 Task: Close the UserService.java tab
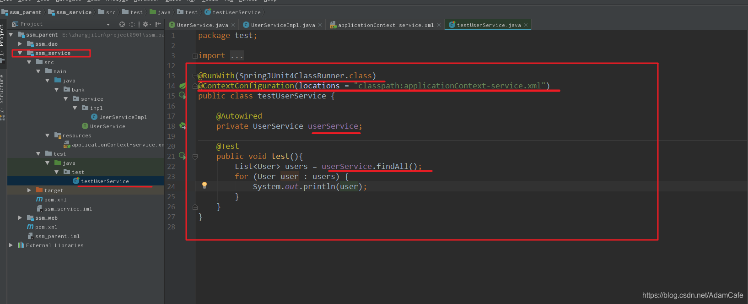tap(233, 25)
